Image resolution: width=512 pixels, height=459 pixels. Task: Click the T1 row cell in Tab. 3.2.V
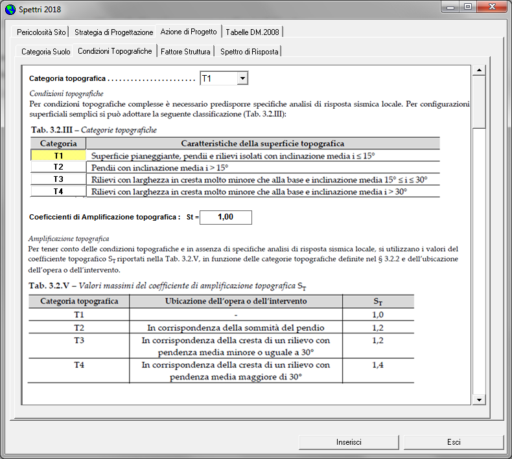click(x=79, y=315)
